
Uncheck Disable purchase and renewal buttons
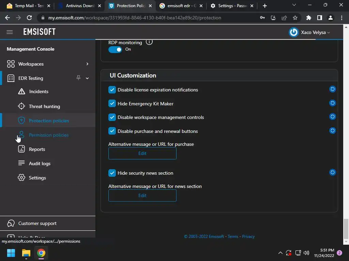click(112, 131)
